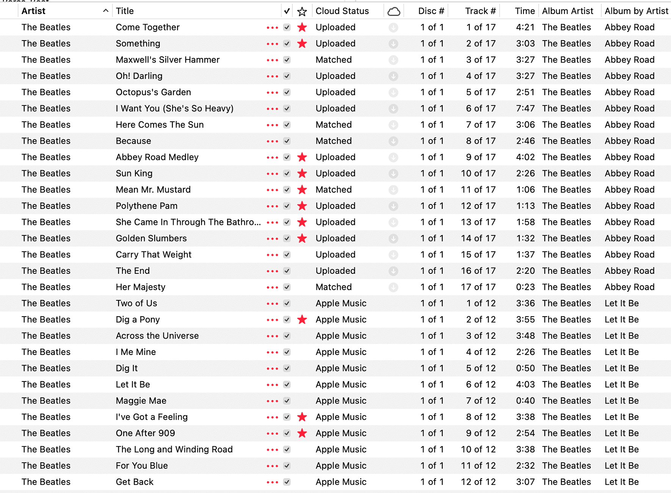The width and height of the screenshot is (671, 493).
Task: Remove favorite star from Sun King
Action: [x=302, y=173]
